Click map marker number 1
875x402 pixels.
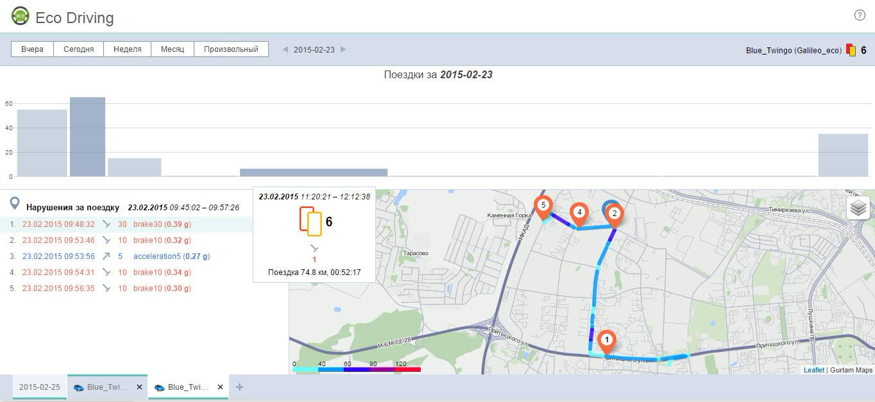[x=606, y=340]
